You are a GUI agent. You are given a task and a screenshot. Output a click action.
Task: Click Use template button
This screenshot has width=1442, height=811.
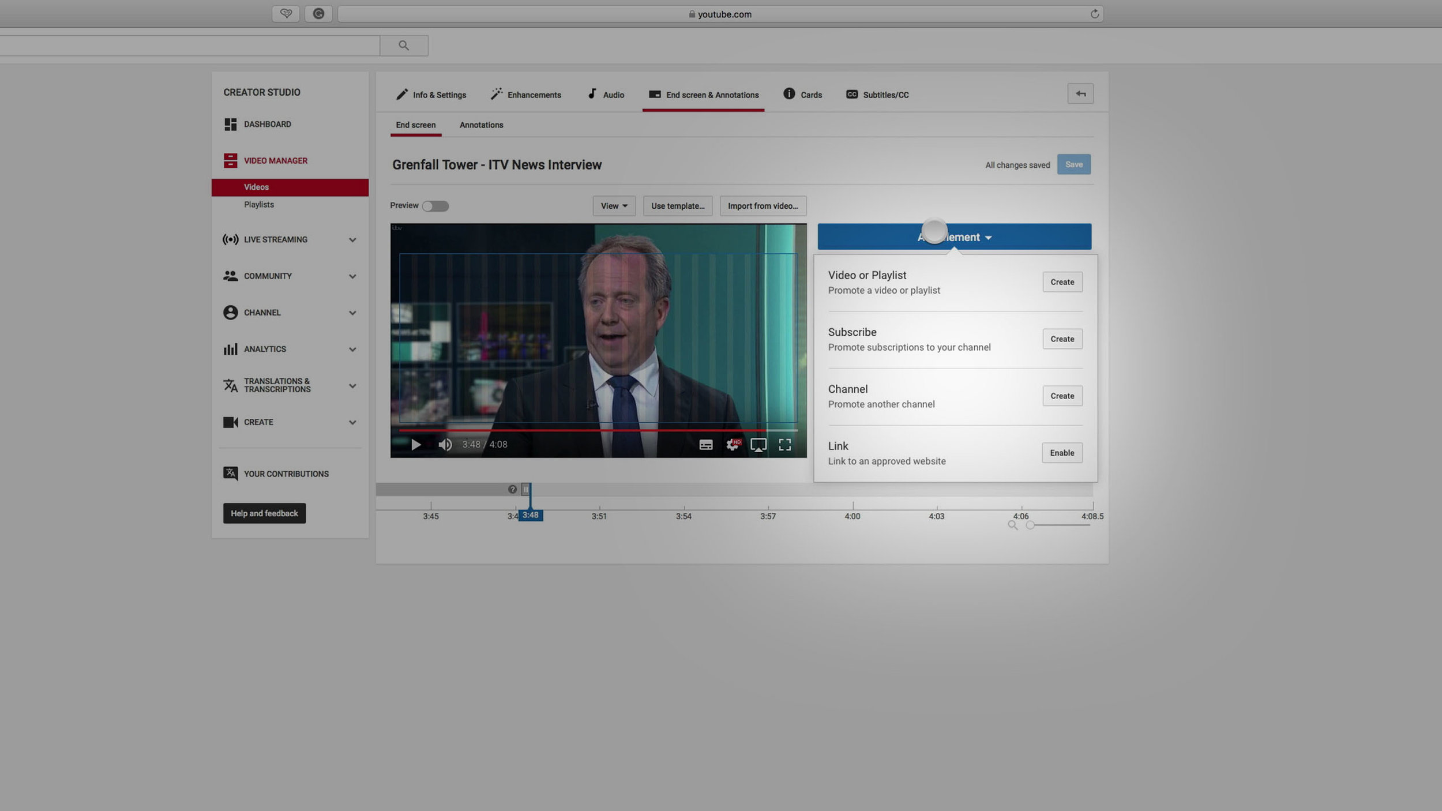[x=678, y=206]
